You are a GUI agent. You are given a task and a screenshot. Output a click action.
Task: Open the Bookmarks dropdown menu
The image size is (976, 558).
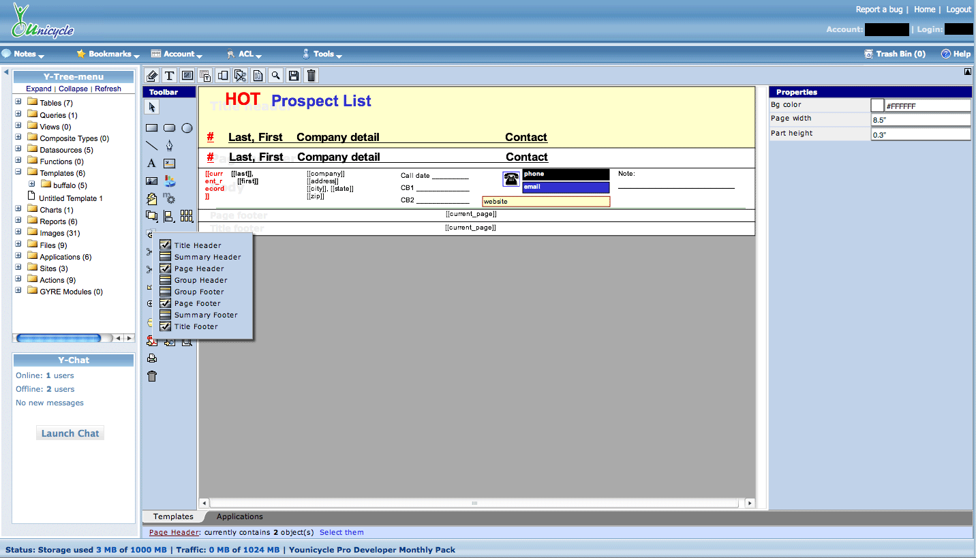click(108, 54)
